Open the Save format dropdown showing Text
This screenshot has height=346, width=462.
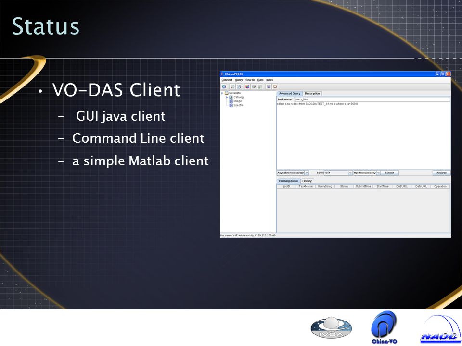[350, 173]
